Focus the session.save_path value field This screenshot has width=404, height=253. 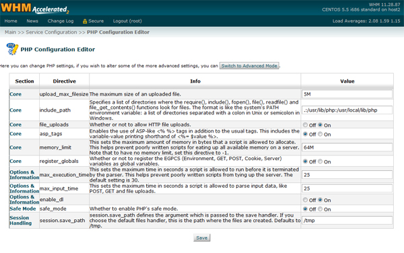click(347, 220)
